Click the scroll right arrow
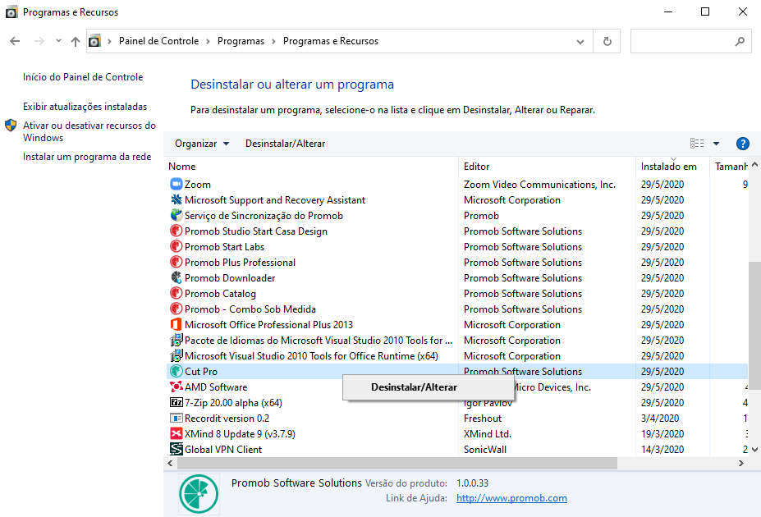 pos(741,463)
